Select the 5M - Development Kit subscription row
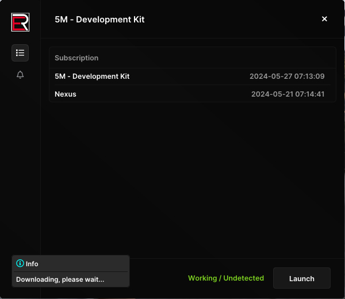This screenshot has height=299, width=345. (92, 76)
